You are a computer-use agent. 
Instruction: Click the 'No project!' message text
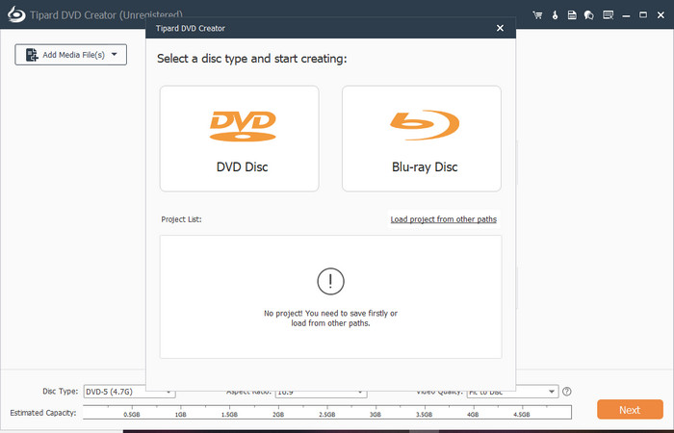[x=330, y=318]
